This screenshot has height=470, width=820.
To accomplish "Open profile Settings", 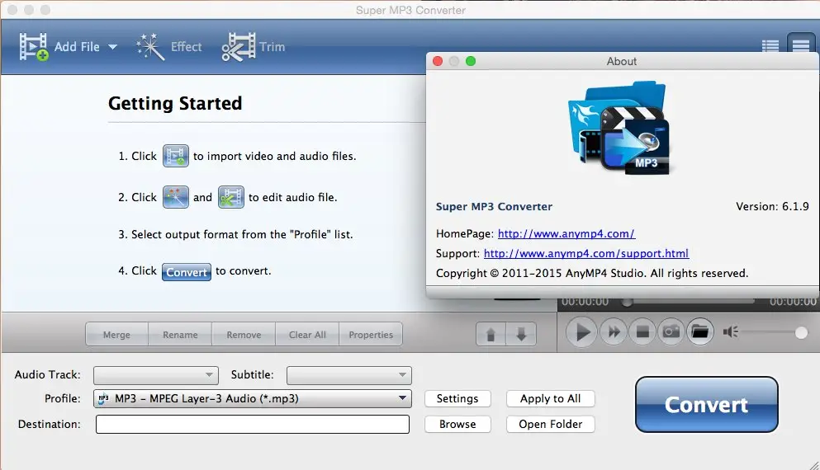I will click(457, 398).
